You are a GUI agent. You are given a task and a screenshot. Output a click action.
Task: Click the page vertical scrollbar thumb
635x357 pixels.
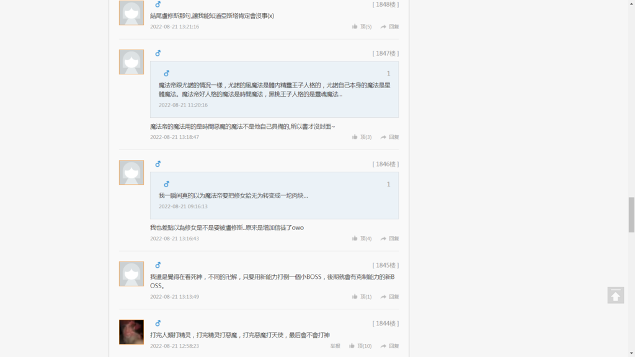click(x=631, y=214)
